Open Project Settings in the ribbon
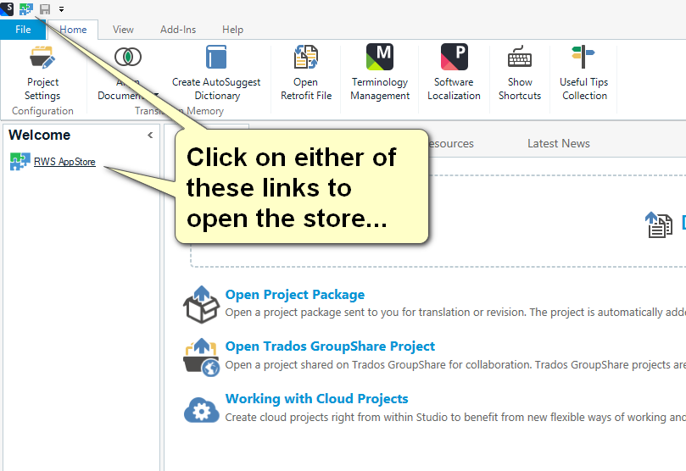This screenshot has height=471, width=686. point(42,73)
